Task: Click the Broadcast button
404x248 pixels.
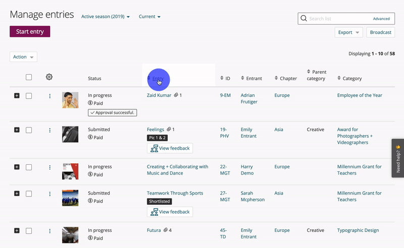Action: 381,32
